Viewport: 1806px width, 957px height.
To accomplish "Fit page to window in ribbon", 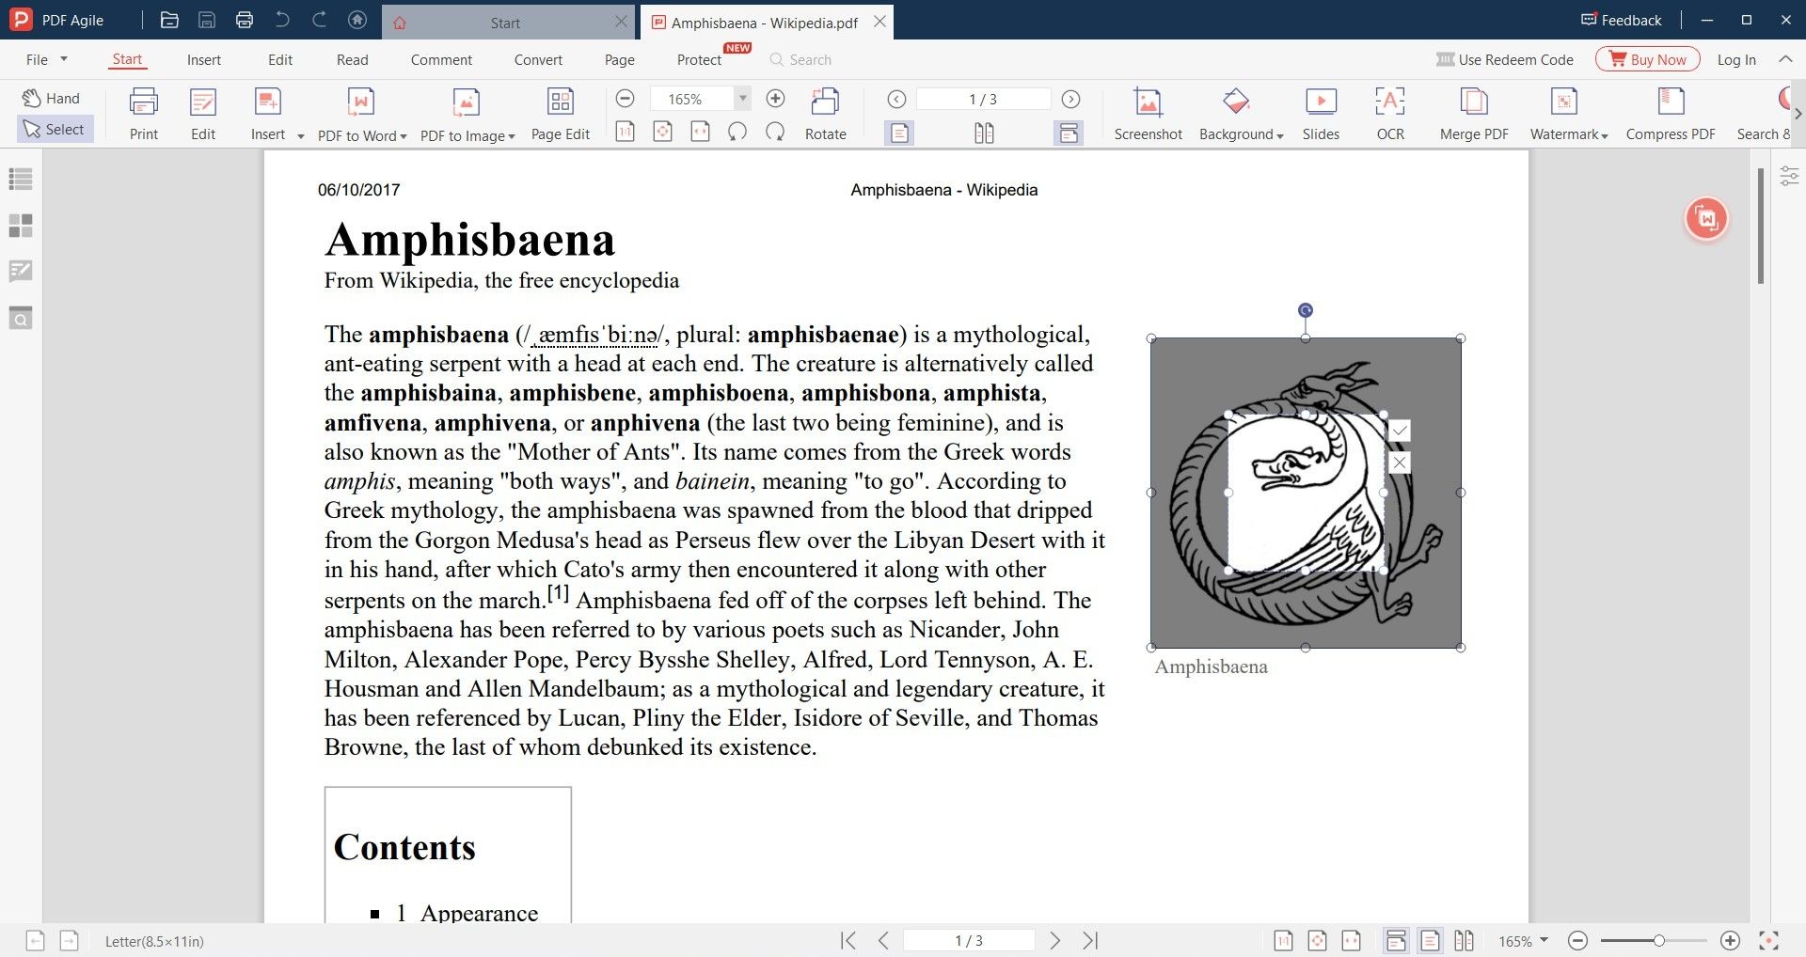I will click(662, 132).
